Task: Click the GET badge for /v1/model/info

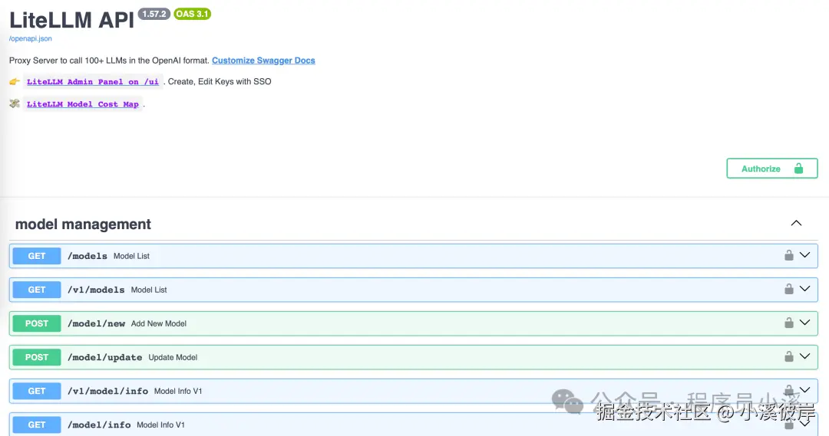Action: pyautogui.click(x=37, y=391)
